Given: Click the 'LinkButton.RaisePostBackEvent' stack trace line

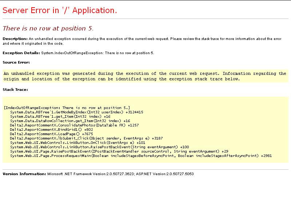Looking at the screenshot, I should pos(99,147).
